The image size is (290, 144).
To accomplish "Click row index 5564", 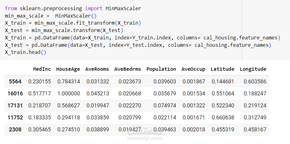I will (15, 82).
